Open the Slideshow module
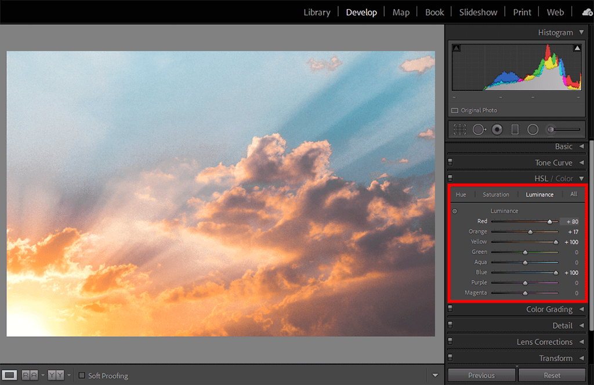The height and width of the screenshot is (385, 594). (478, 13)
